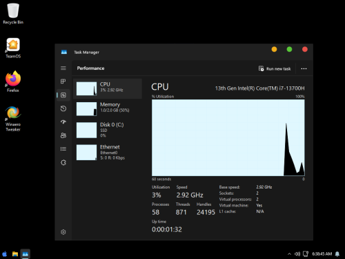The height and width of the screenshot is (259, 345).
Task: Click the utilization value 3%
Action: click(x=157, y=195)
